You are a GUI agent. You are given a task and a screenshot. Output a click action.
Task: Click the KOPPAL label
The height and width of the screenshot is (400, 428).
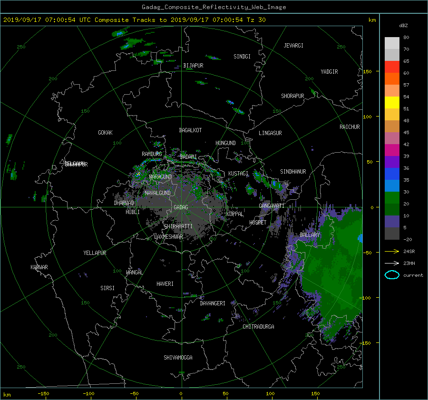(235, 214)
